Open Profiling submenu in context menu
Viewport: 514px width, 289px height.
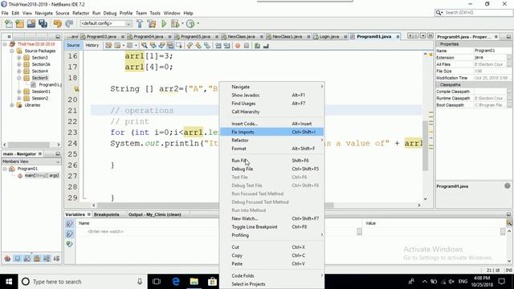coord(271,235)
